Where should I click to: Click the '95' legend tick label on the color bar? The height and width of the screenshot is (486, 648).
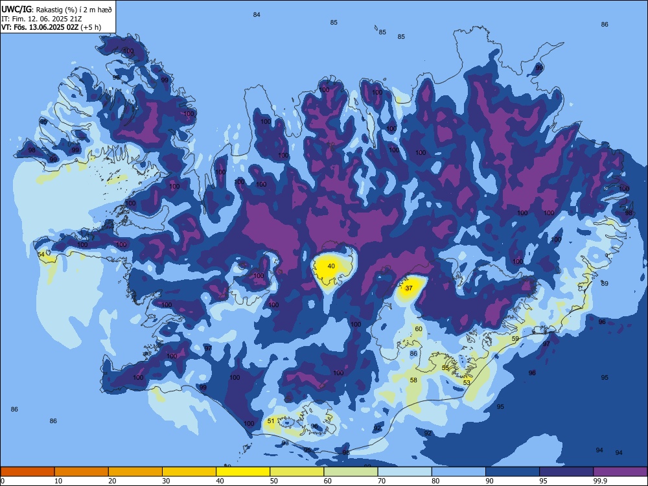point(544,481)
